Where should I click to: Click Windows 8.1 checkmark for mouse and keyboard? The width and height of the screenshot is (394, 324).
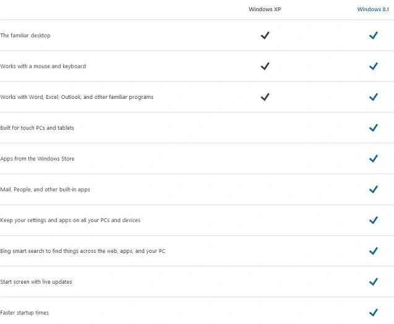pyautogui.click(x=373, y=66)
